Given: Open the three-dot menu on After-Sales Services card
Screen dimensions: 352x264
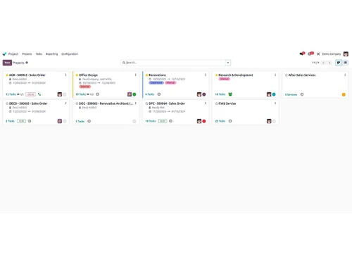Looking at the screenshot, I should 345,75.
